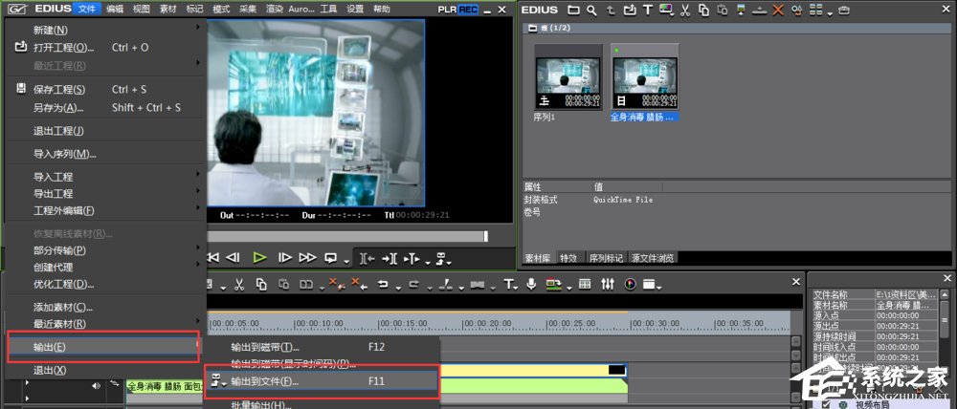This screenshot has width=957, height=409.
Task: Open the title creation T icon in bin
Action: pyautogui.click(x=647, y=11)
